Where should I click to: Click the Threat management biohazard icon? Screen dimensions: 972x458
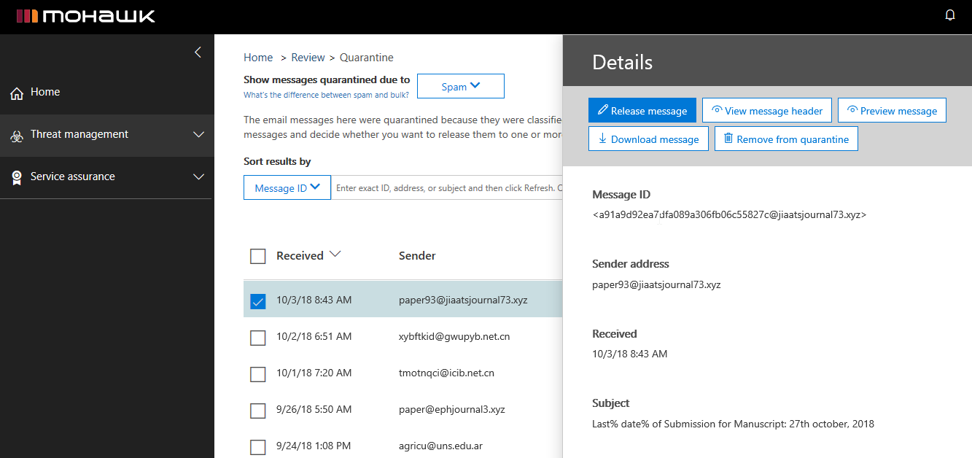pyautogui.click(x=17, y=136)
